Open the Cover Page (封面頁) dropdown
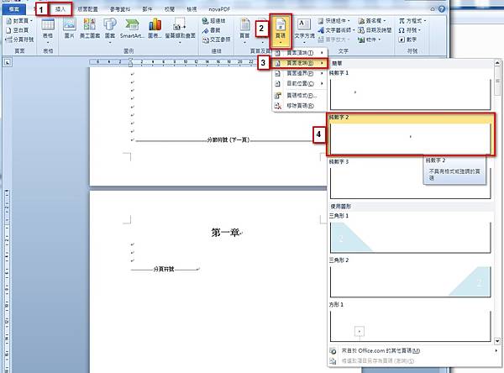 click(x=19, y=20)
